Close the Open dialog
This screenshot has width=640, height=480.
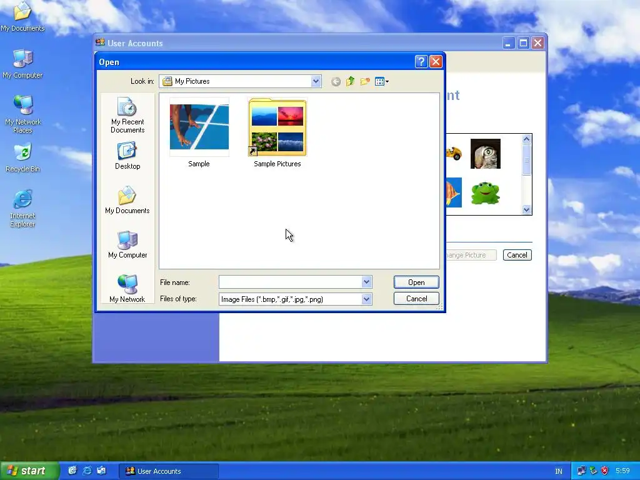pos(436,62)
